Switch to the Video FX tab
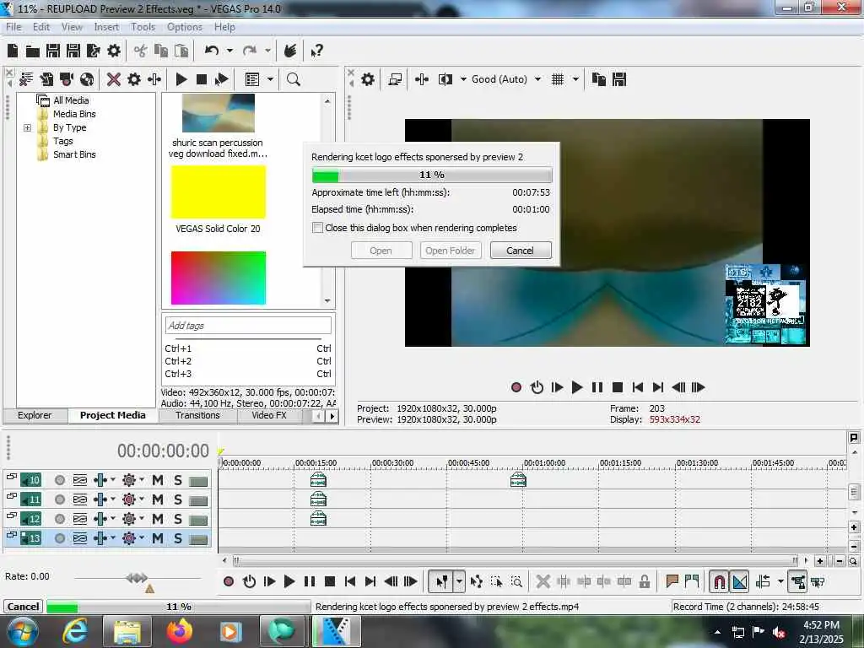 coord(269,415)
